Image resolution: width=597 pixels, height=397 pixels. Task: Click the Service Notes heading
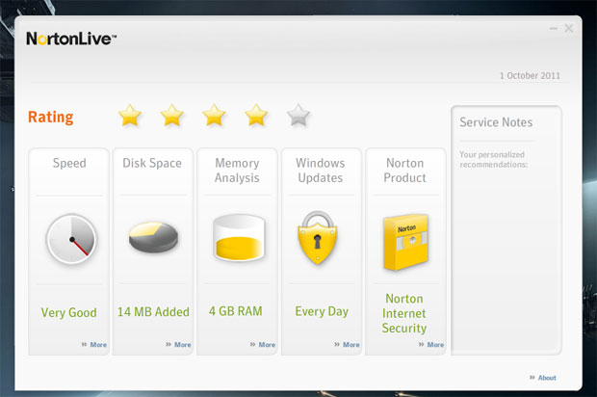tap(496, 122)
